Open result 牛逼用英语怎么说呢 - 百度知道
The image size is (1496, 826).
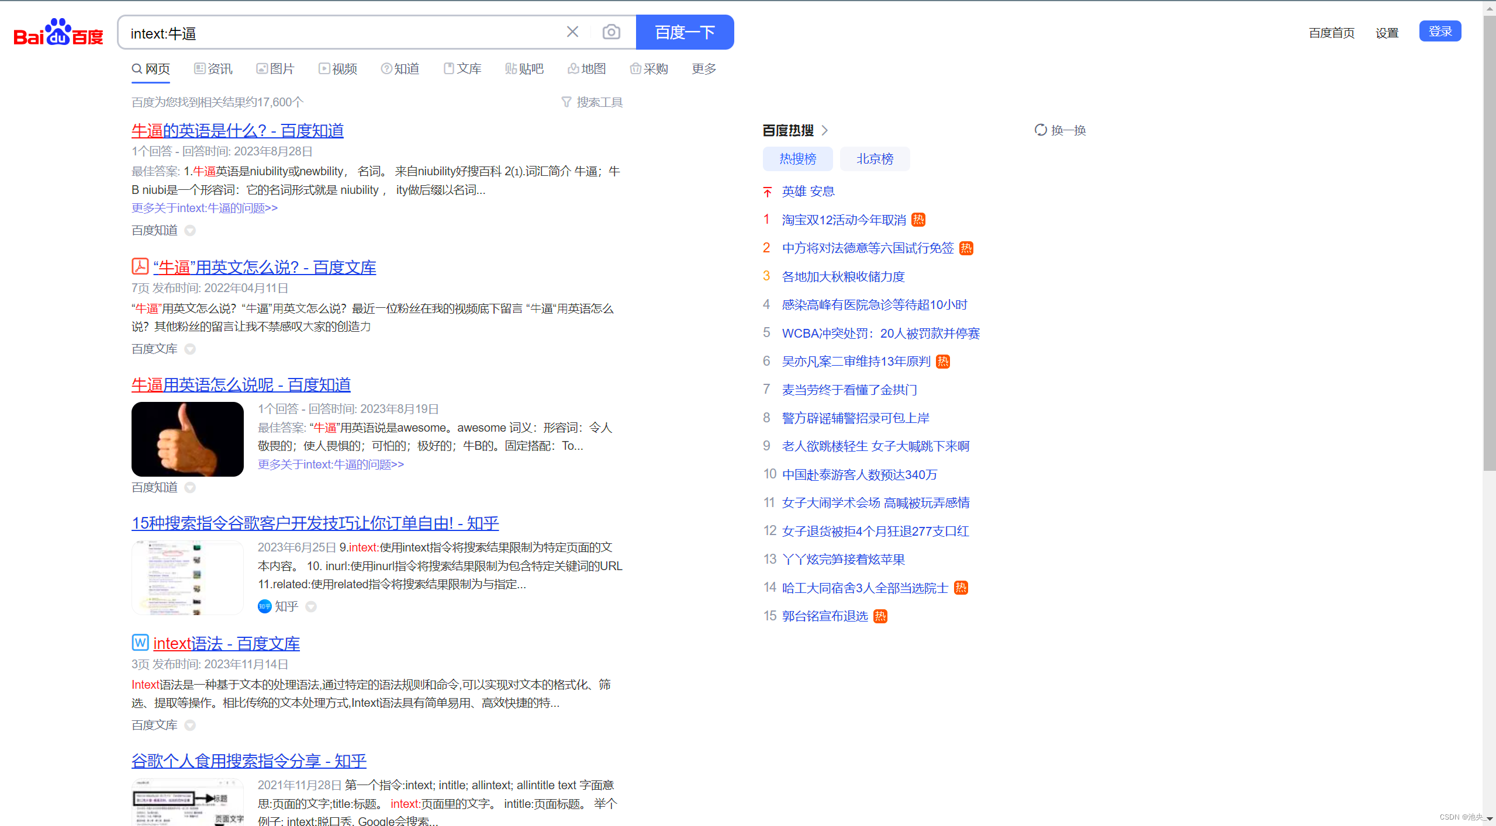coord(241,385)
